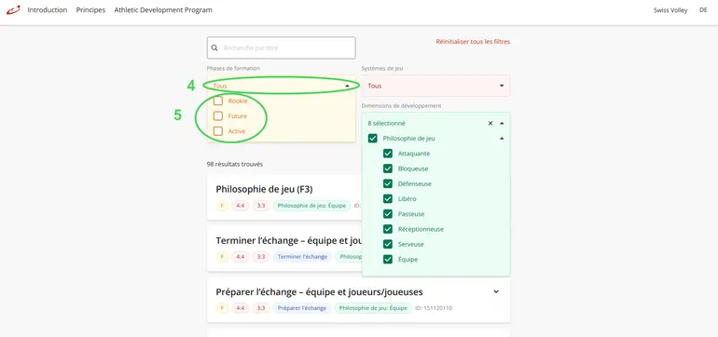Viewport: 718px width, 337px height.
Task: Focus the Recherche par titre search field
Action: click(x=282, y=48)
